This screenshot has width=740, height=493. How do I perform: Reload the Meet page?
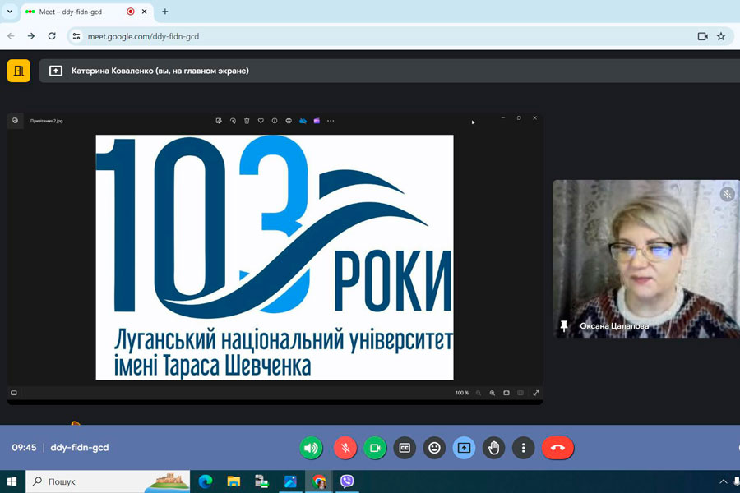(52, 36)
